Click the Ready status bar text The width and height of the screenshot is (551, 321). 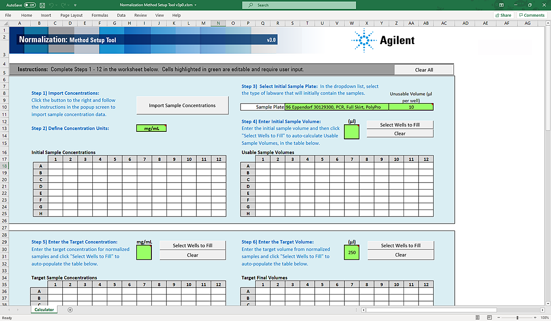click(7, 317)
